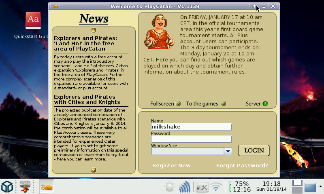The image size is (324, 194).
Task: Open the Wi-Fi network tray icon
Action: click(217, 187)
